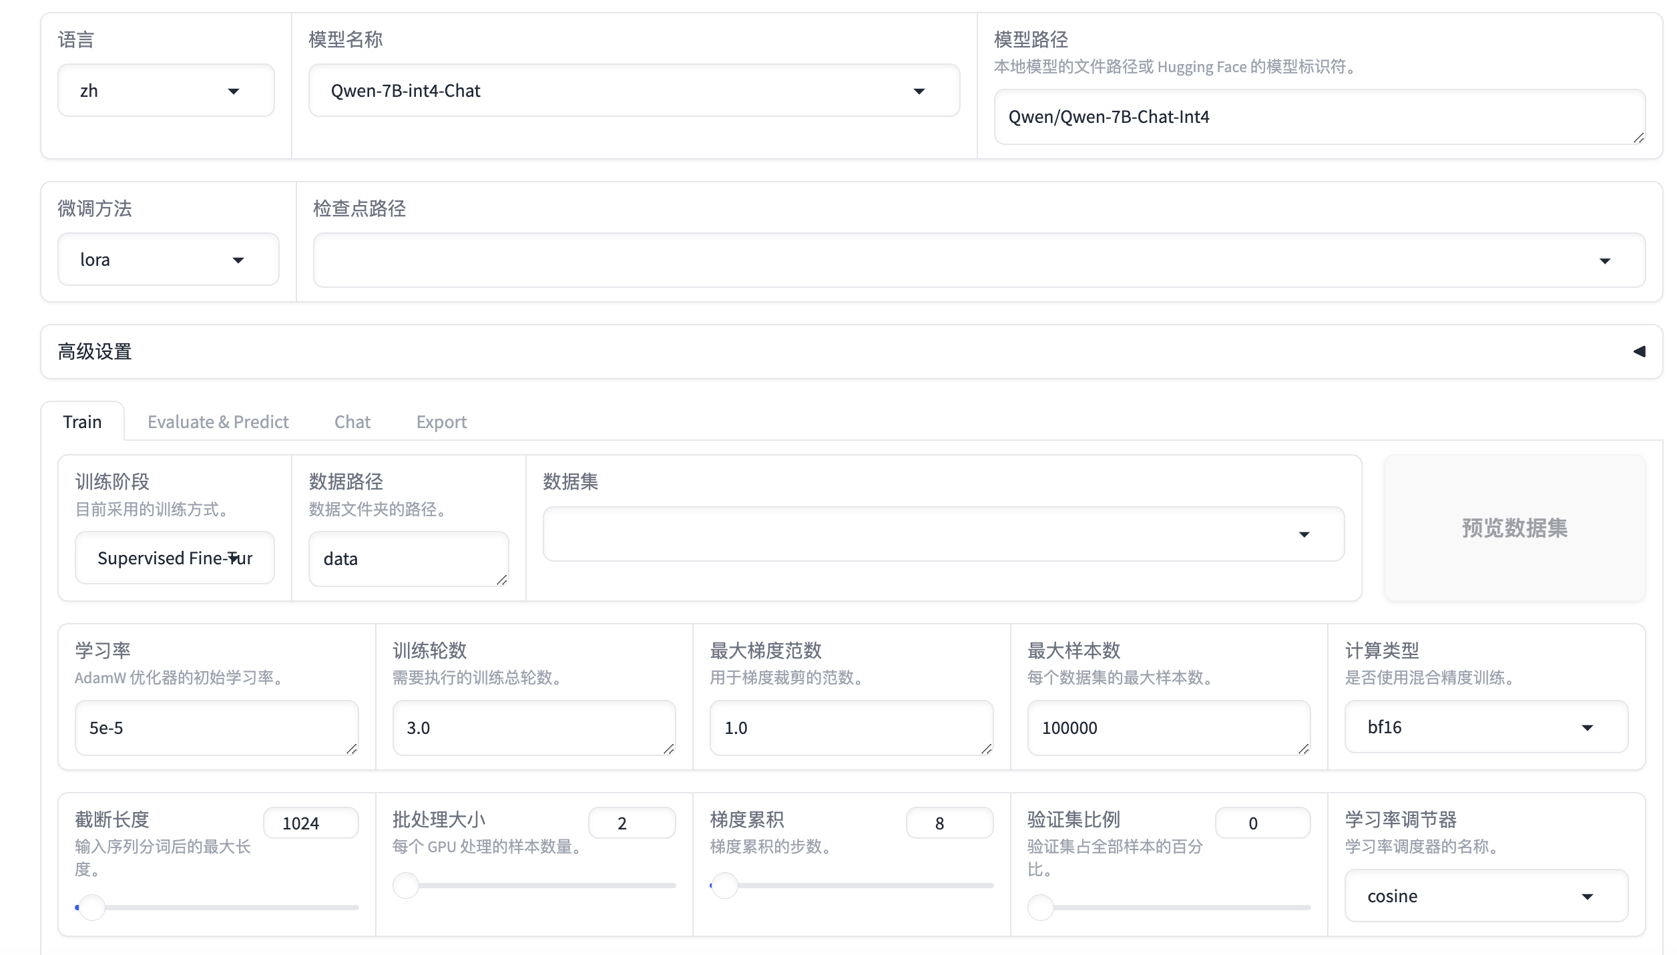The height and width of the screenshot is (955, 1677).
Task: Click the 预览数据集 preview dataset button
Action: point(1514,528)
